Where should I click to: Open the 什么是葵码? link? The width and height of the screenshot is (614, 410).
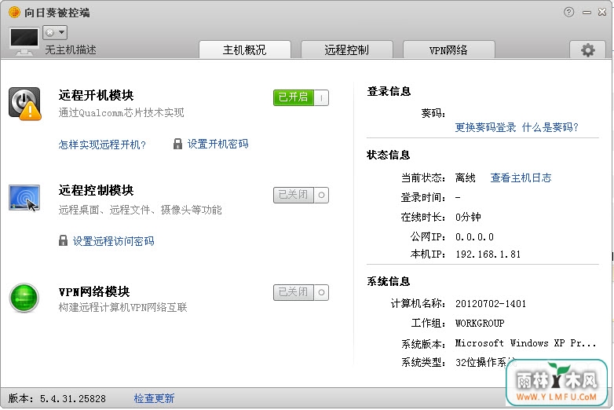[550, 127]
